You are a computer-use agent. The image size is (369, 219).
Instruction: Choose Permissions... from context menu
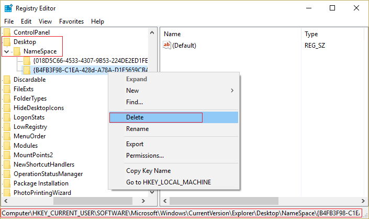coord(145,156)
